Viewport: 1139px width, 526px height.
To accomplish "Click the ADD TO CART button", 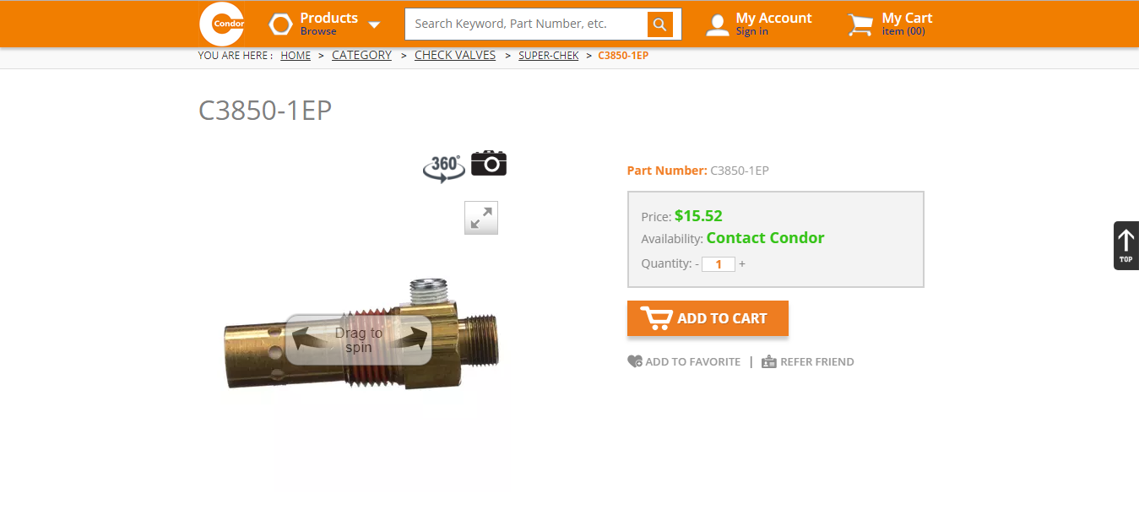I will click(x=708, y=318).
